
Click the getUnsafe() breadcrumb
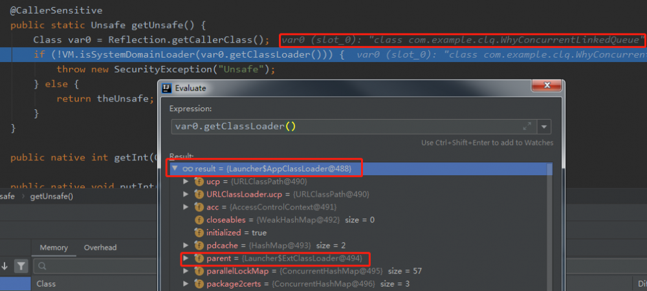click(x=52, y=196)
